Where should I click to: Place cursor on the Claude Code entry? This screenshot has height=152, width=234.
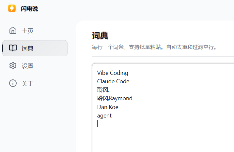[113, 81]
